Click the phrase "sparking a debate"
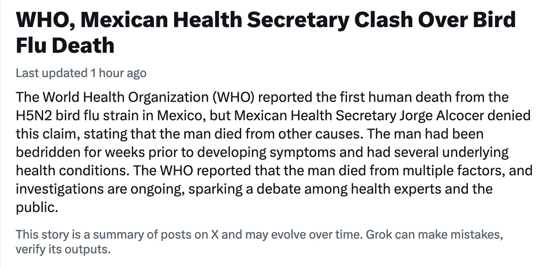 click(x=245, y=189)
